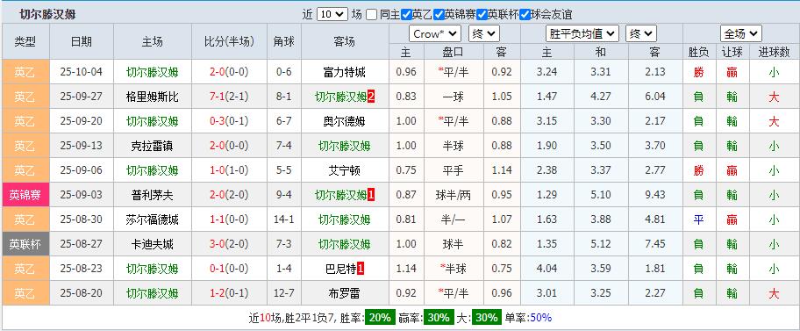Screen dimensions: 800x331
Task: Click the corner count 12-7
Action: click(283, 293)
